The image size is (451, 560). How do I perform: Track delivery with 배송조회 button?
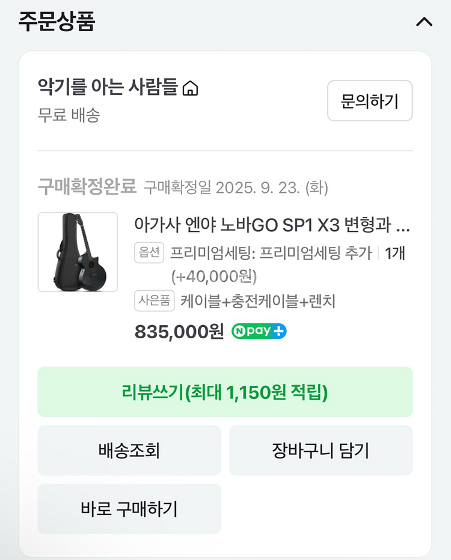pos(129,451)
